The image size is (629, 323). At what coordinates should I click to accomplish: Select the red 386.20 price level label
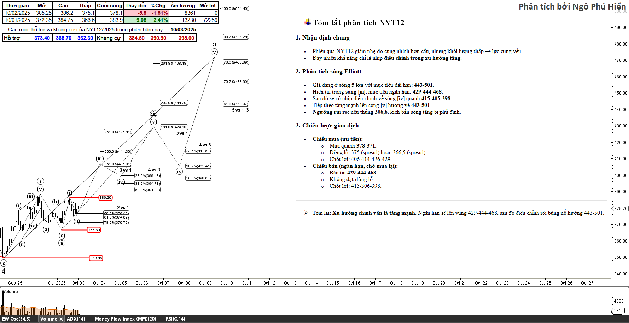click(105, 198)
